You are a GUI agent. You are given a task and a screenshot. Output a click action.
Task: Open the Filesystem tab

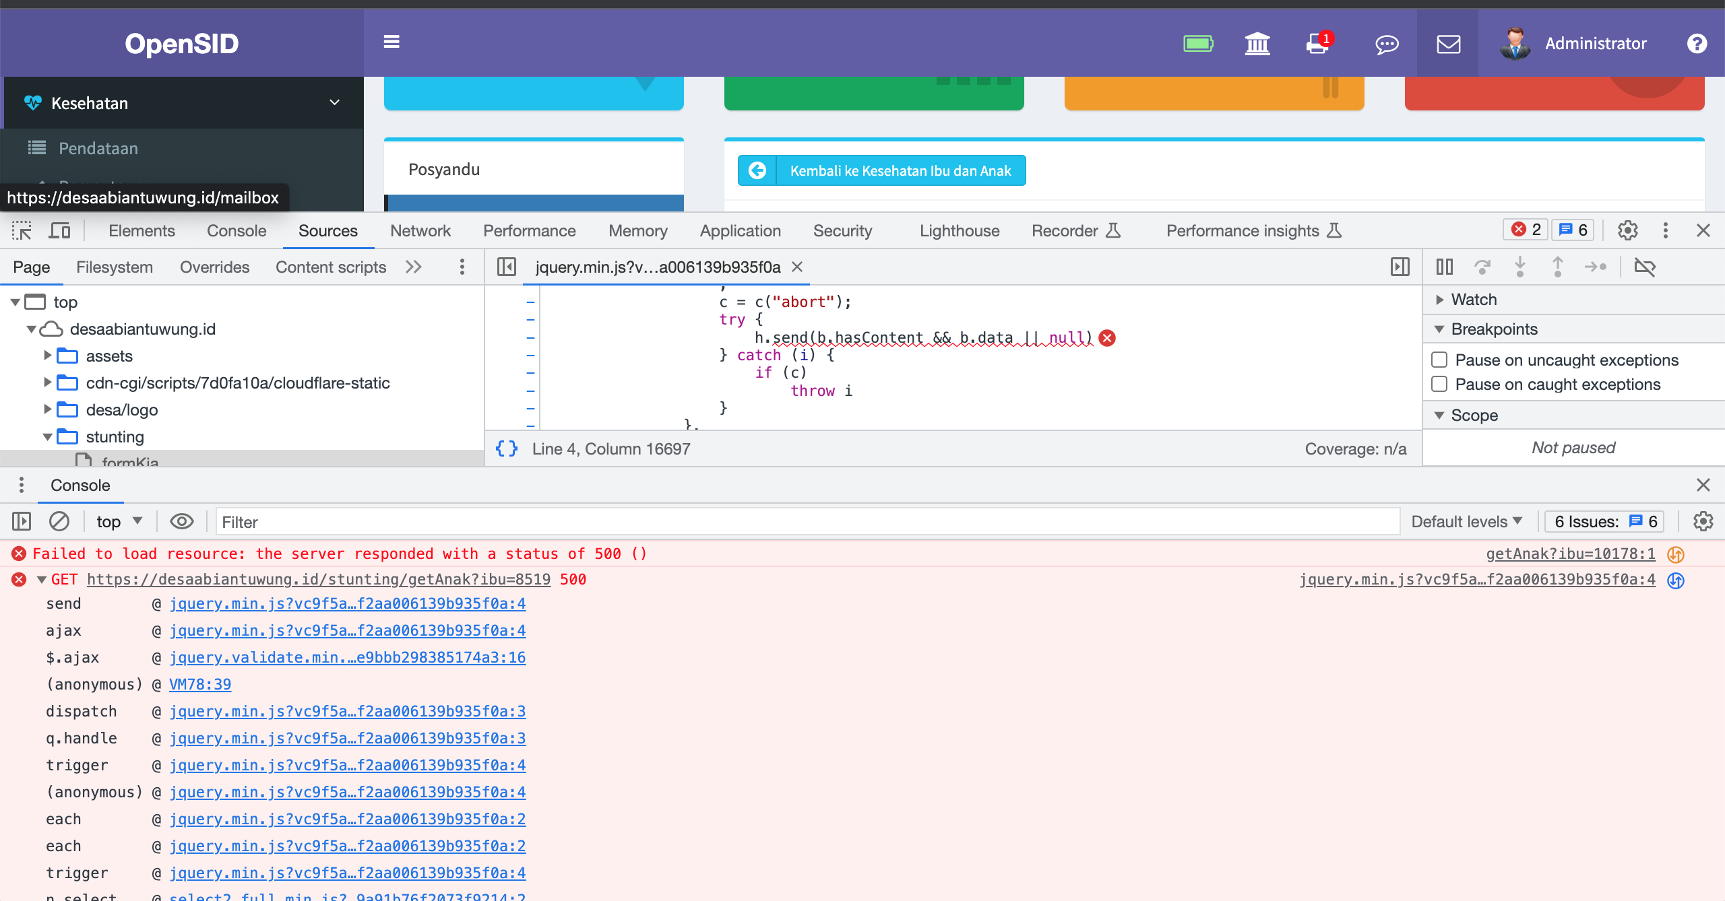[x=114, y=267]
